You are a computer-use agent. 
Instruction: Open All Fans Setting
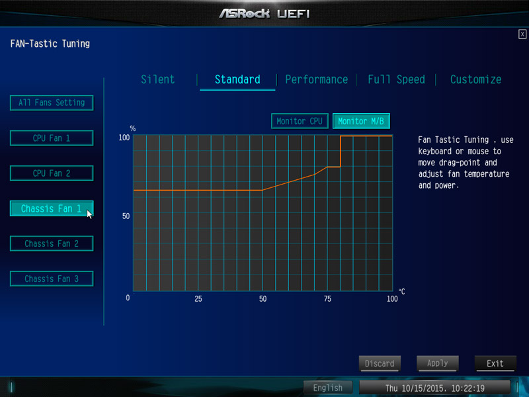(x=52, y=103)
